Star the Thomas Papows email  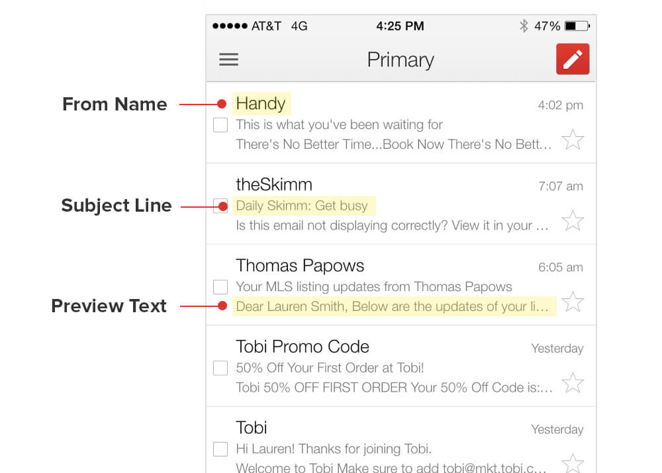tap(573, 302)
